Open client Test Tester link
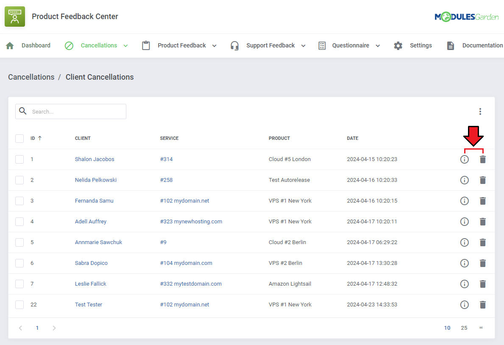 (x=89, y=304)
